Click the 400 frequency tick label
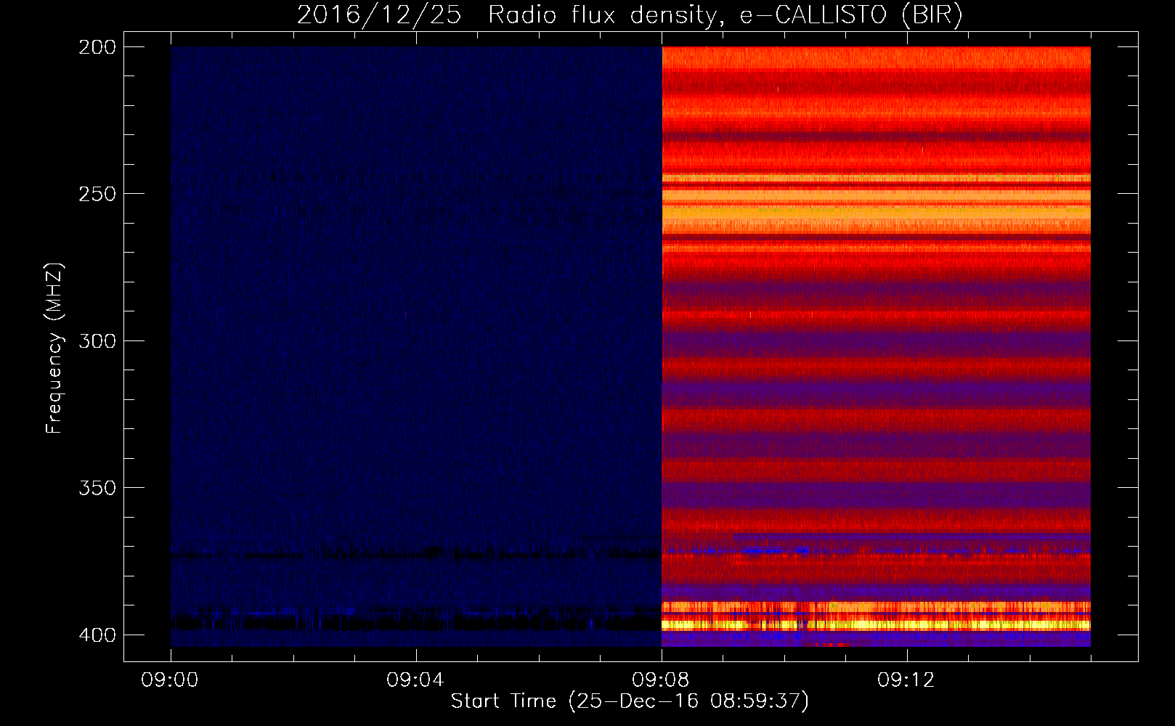1175x726 pixels. (97, 635)
